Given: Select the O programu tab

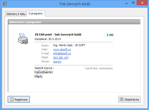Looking at the screenshot, I should (x=36, y=14).
